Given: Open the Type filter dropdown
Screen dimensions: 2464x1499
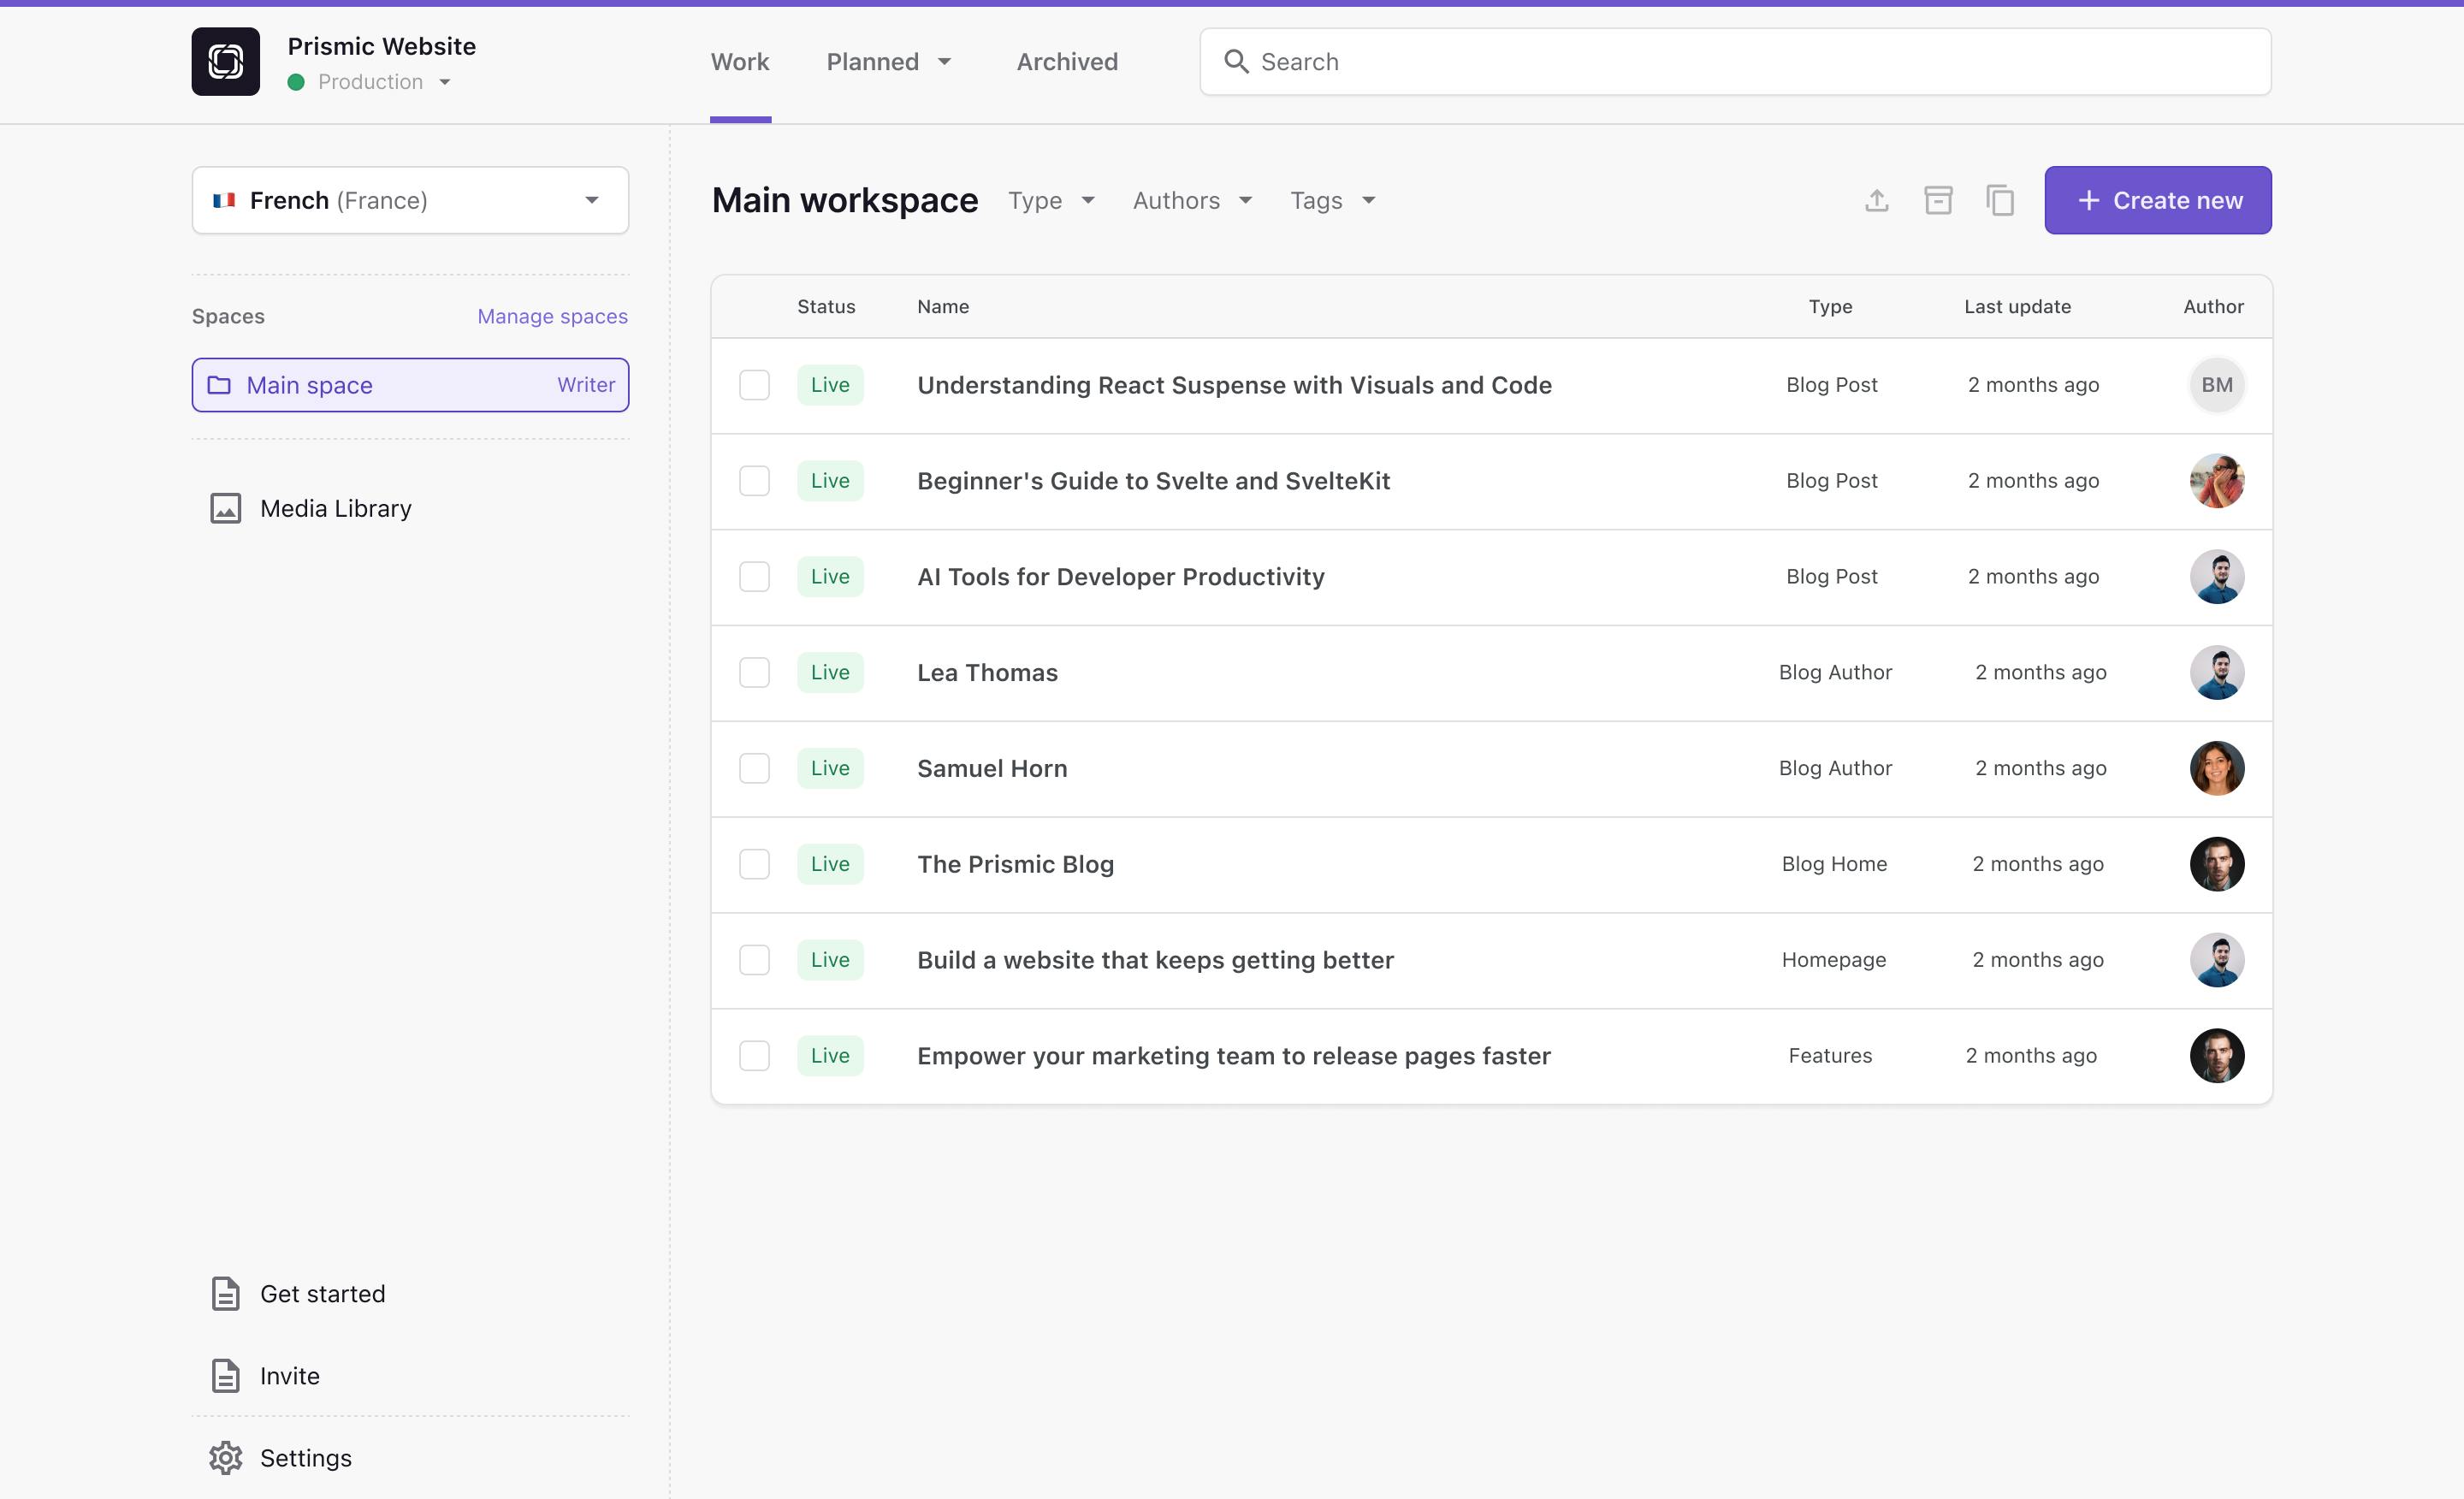Looking at the screenshot, I should pyautogui.click(x=1050, y=200).
